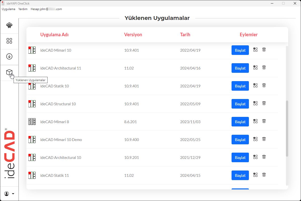Click grid options icon for ideCAD Mimari 10 Demo
The width and height of the screenshot is (301, 201).
[x=255, y=139]
